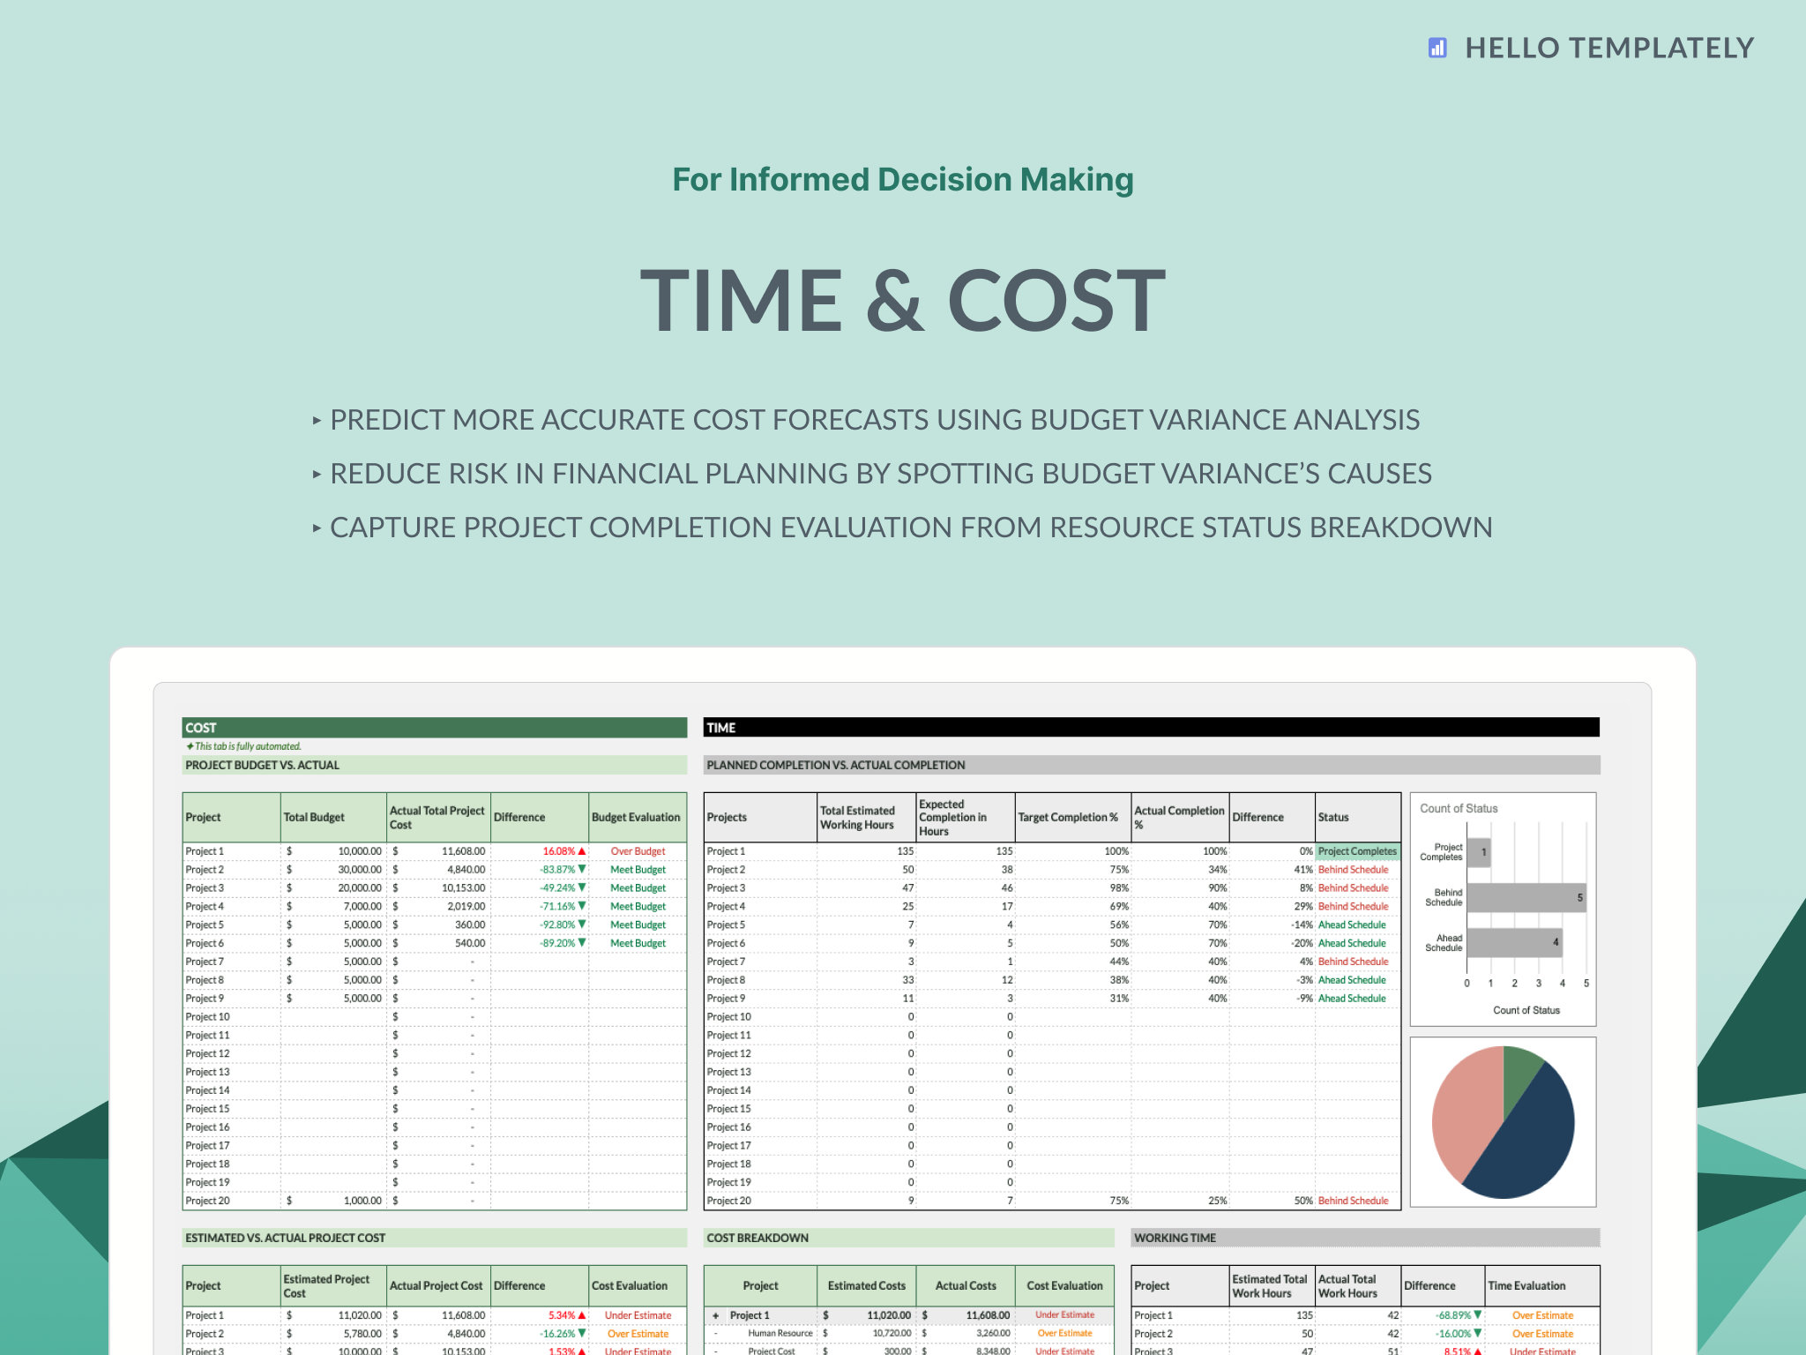This screenshot has height=1355, width=1806.
Task: Select the 'Over Budget' cell for Project 1
Action: point(638,851)
